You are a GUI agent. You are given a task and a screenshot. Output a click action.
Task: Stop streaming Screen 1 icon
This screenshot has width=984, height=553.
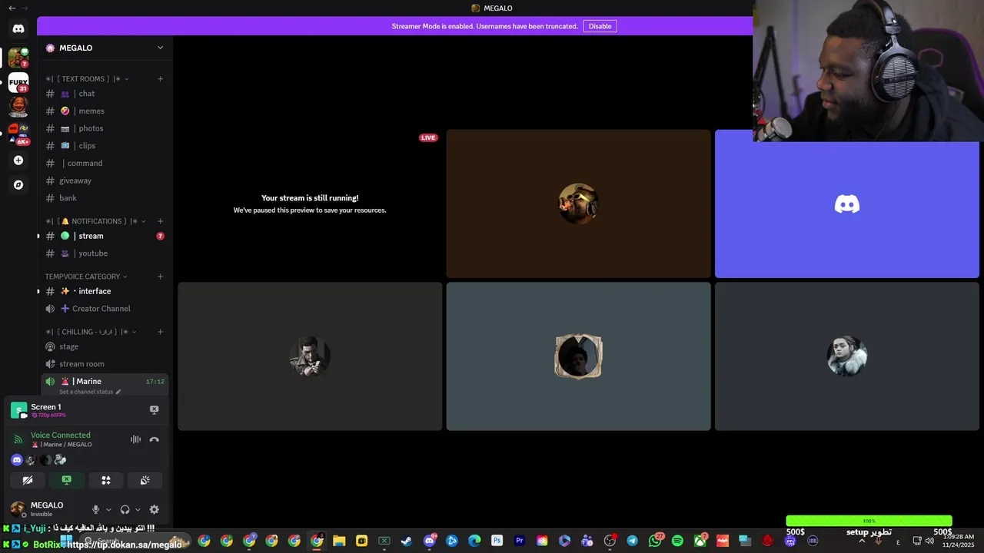click(154, 410)
